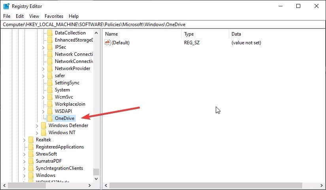Image resolution: width=326 pixels, height=190 pixels.
Task: Expand the NetworkProvider key
Action: click(43, 69)
